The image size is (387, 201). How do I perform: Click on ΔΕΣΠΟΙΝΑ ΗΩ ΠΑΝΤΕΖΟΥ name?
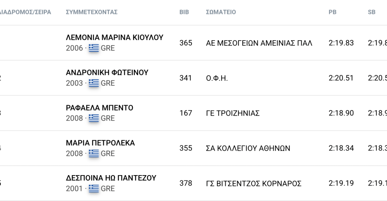[x=111, y=178]
